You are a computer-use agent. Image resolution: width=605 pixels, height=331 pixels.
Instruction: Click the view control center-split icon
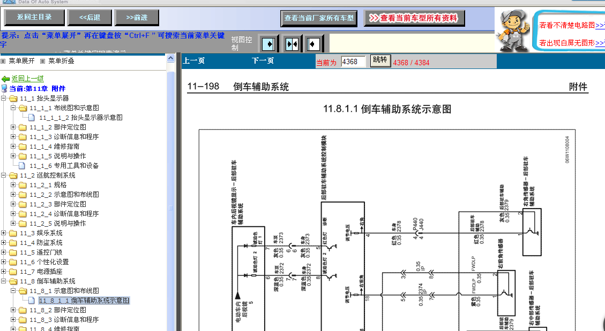pos(292,44)
